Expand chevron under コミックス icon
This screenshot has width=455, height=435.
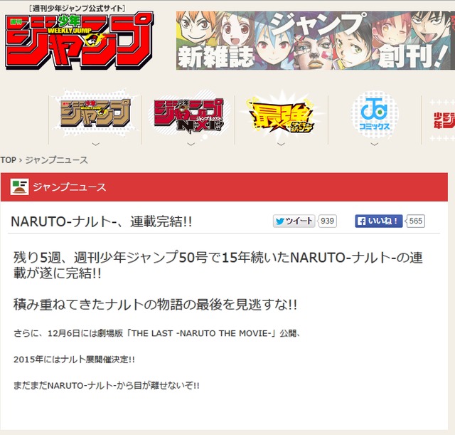[375, 144]
